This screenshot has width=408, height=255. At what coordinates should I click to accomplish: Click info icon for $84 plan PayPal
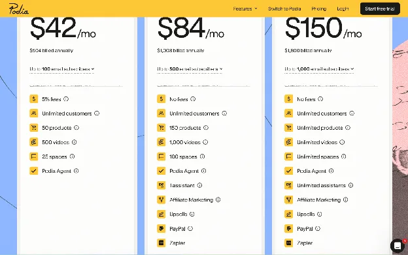[190, 228]
